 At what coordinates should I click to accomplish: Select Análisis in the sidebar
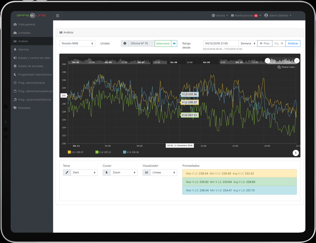[x=32, y=41]
